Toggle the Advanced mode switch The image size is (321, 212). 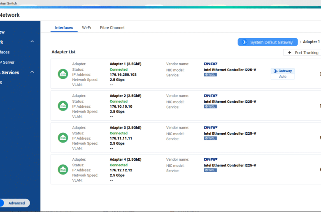15,203
